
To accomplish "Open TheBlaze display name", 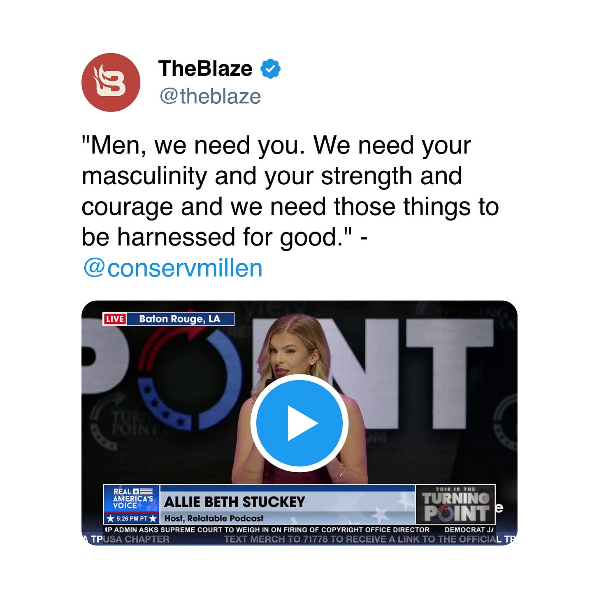I will click(205, 68).
